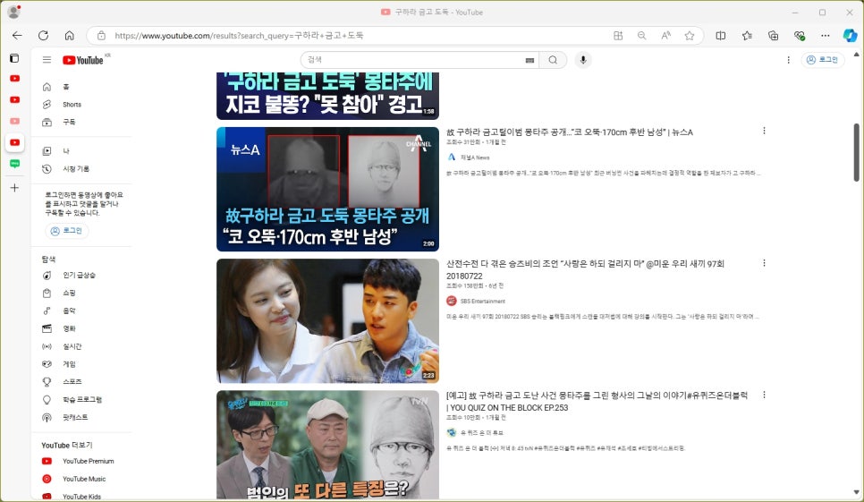The image size is (864, 502).
Task: Open options for YOU QUIZ video
Action: click(764, 395)
